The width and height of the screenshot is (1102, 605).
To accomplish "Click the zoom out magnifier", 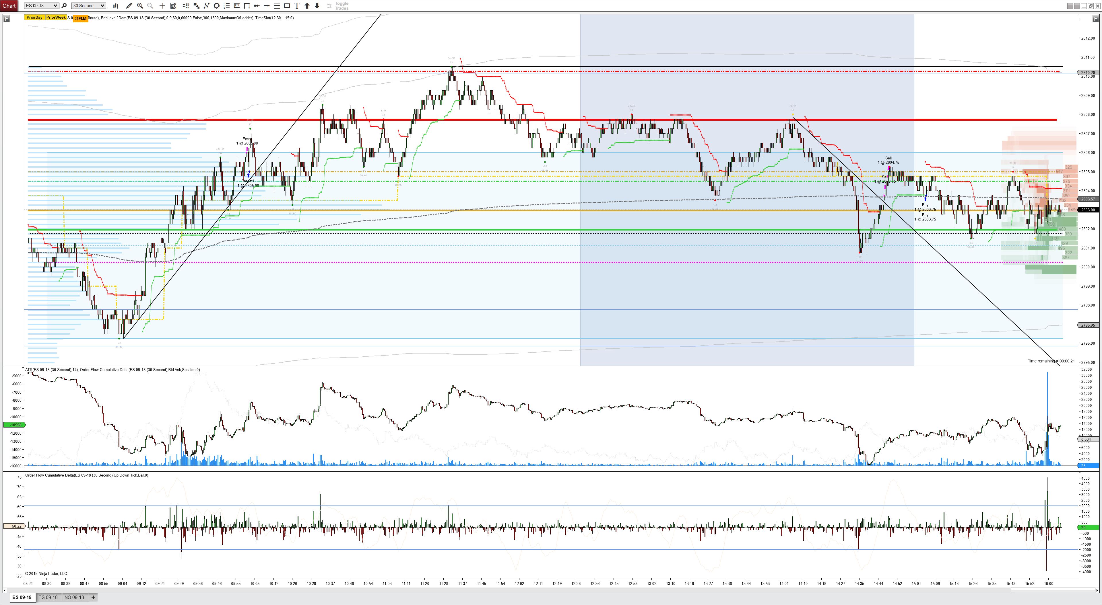I will coord(150,5).
